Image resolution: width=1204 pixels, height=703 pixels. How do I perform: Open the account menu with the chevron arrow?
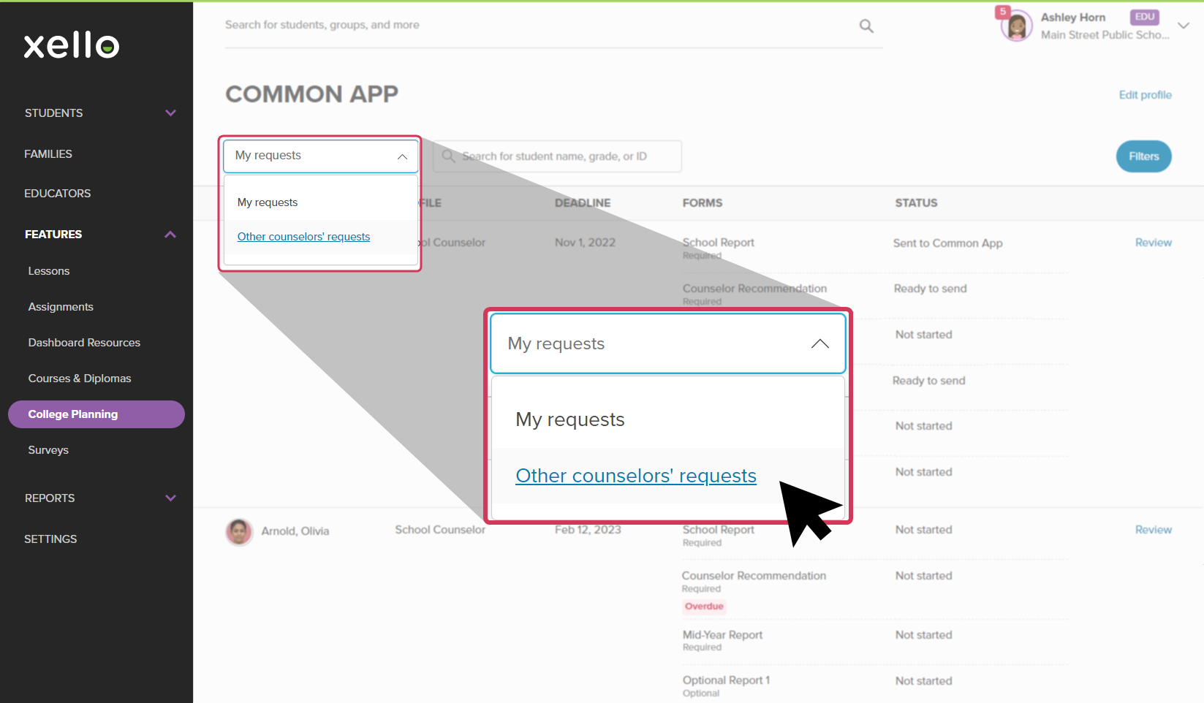tap(1183, 26)
